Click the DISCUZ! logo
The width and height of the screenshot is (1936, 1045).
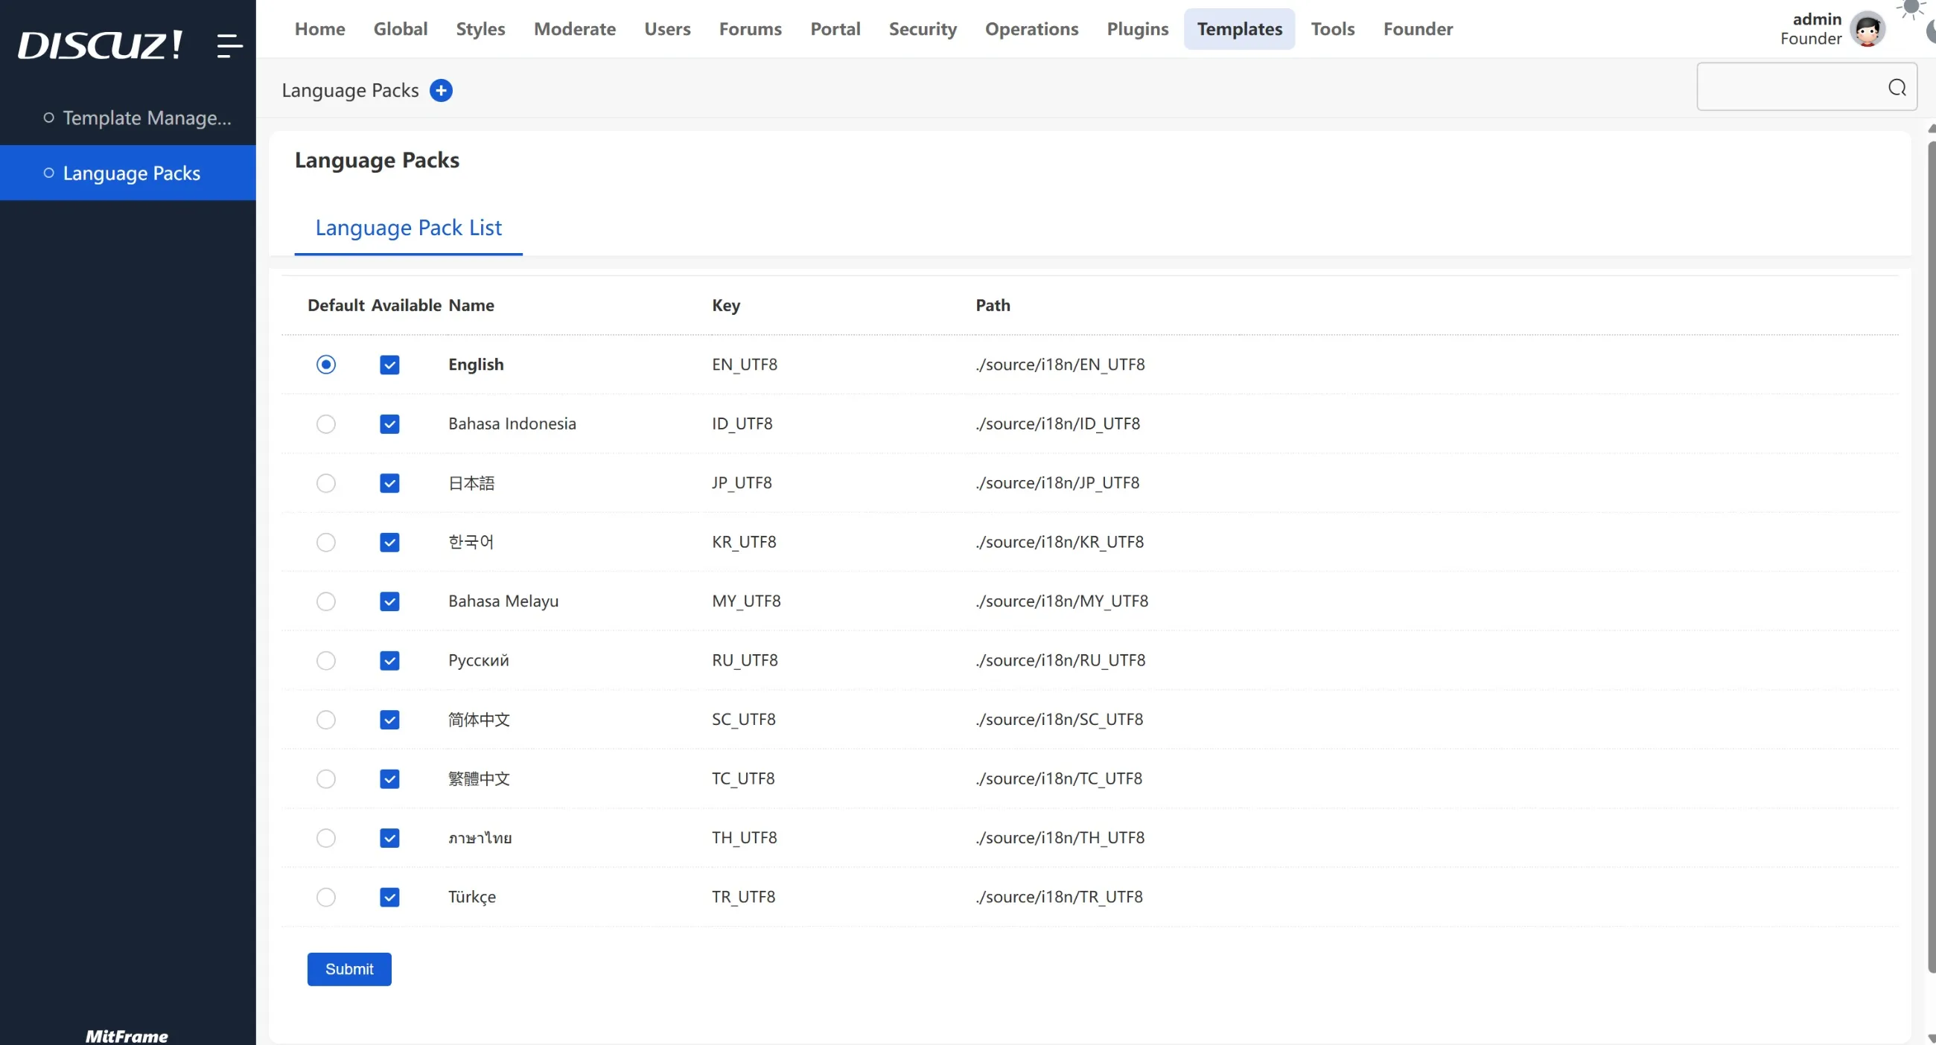click(x=99, y=45)
